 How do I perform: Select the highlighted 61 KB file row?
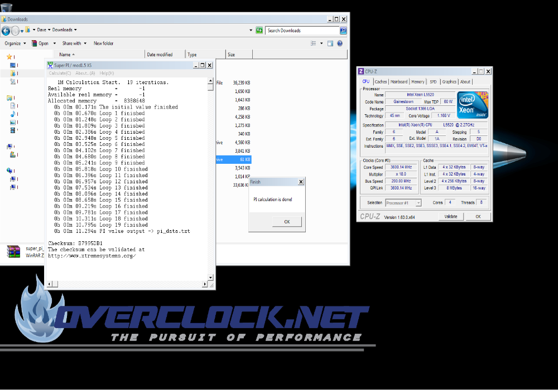[x=233, y=159]
